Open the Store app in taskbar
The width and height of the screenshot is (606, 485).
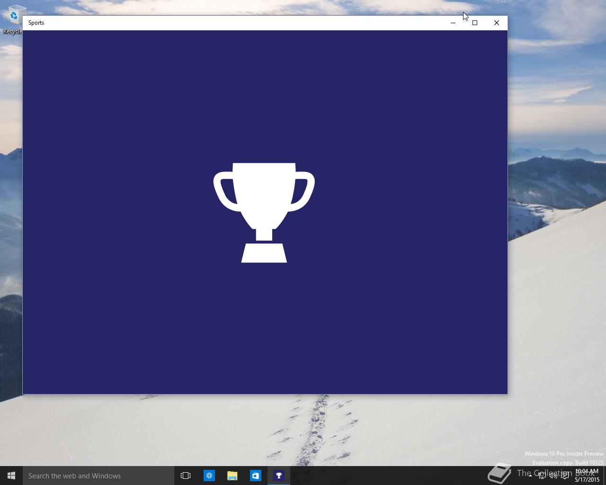[x=255, y=476]
